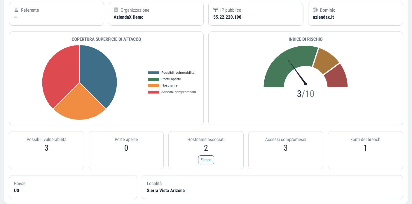This screenshot has width=412, height=204.
Task: Click the Referente dash value
Action: pyautogui.click(x=15, y=17)
